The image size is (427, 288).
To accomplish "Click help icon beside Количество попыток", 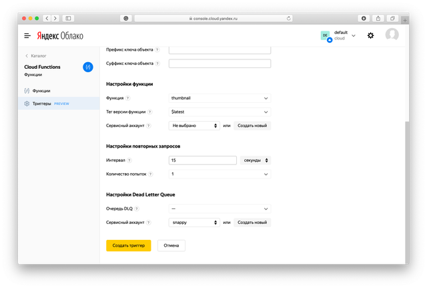I will tap(151, 174).
